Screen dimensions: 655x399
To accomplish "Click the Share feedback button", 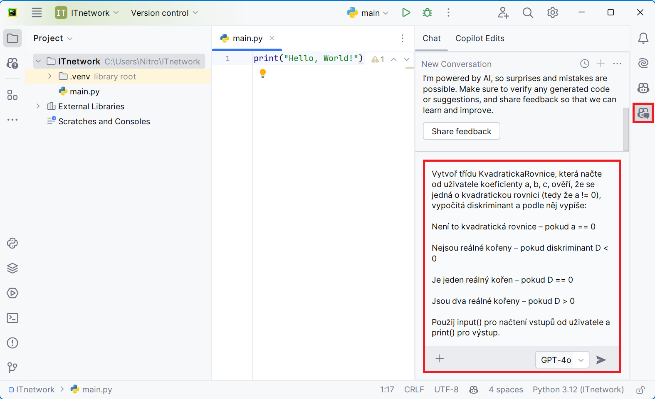I will pyautogui.click(x=461, y=131).
